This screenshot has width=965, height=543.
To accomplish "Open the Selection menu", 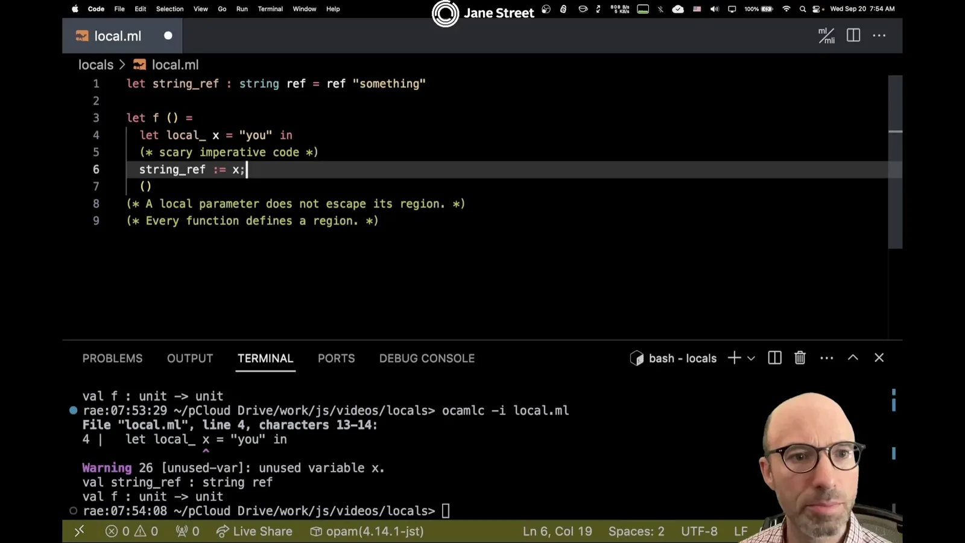I will click(169, 9).
